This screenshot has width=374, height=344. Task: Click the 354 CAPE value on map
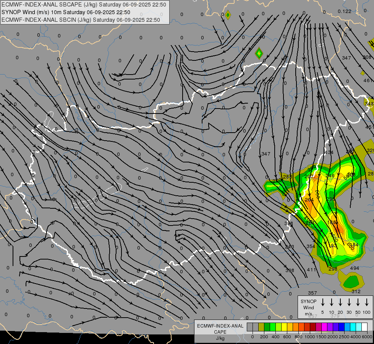[311, 247]
